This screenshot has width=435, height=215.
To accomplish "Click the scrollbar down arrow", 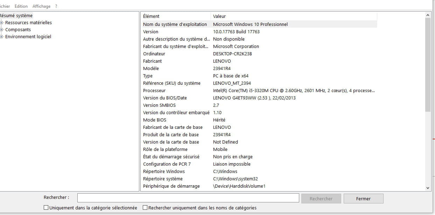I will [x=428, y=188].
